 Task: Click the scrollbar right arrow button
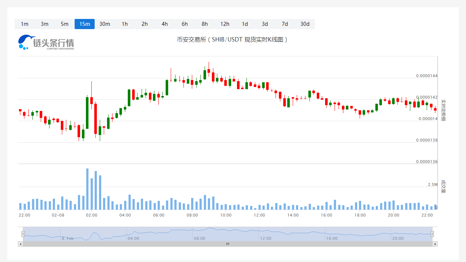(x=435, y=244)
